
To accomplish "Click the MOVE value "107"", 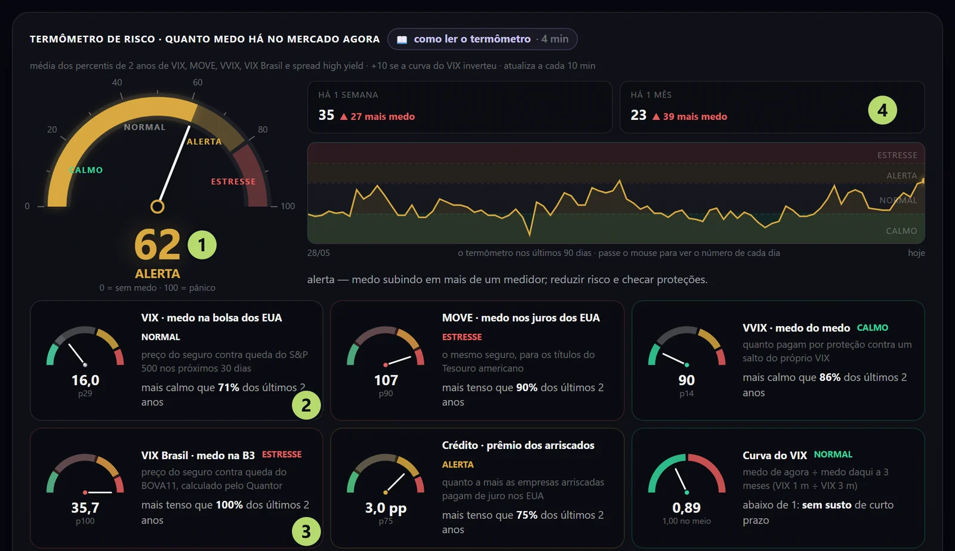I will (386, 380).
